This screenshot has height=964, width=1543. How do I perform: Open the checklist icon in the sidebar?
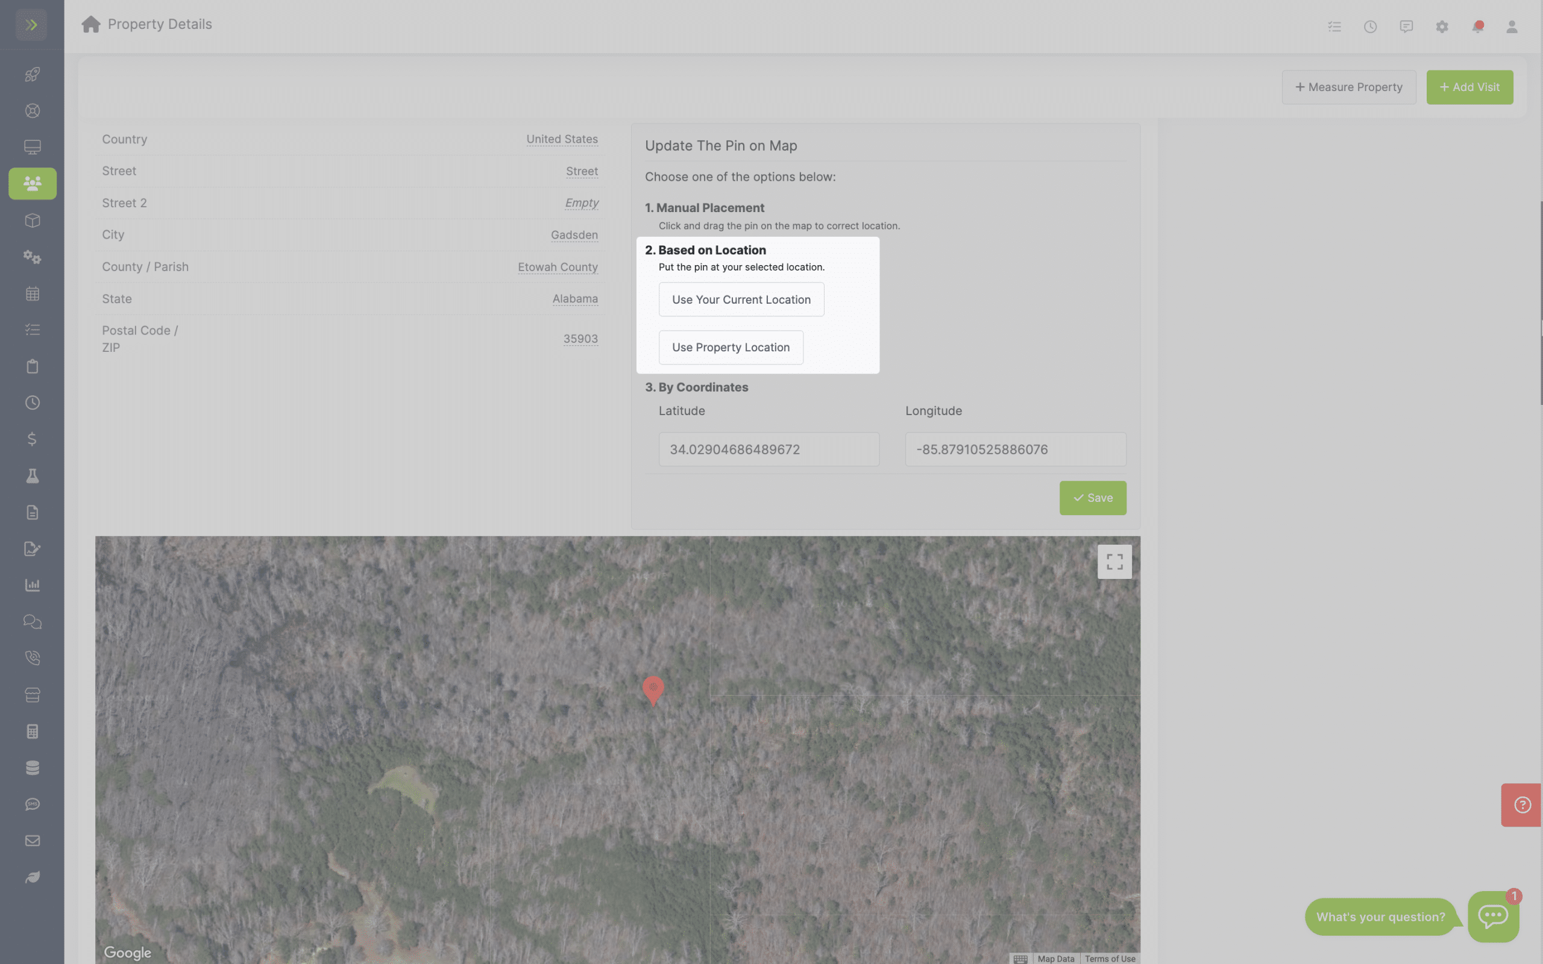pyautogui.click(x=33, y=330)
